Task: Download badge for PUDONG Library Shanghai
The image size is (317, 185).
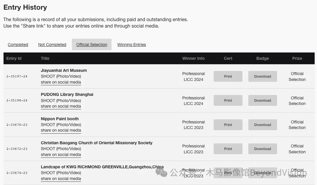Action: click(x=262, y=101)
